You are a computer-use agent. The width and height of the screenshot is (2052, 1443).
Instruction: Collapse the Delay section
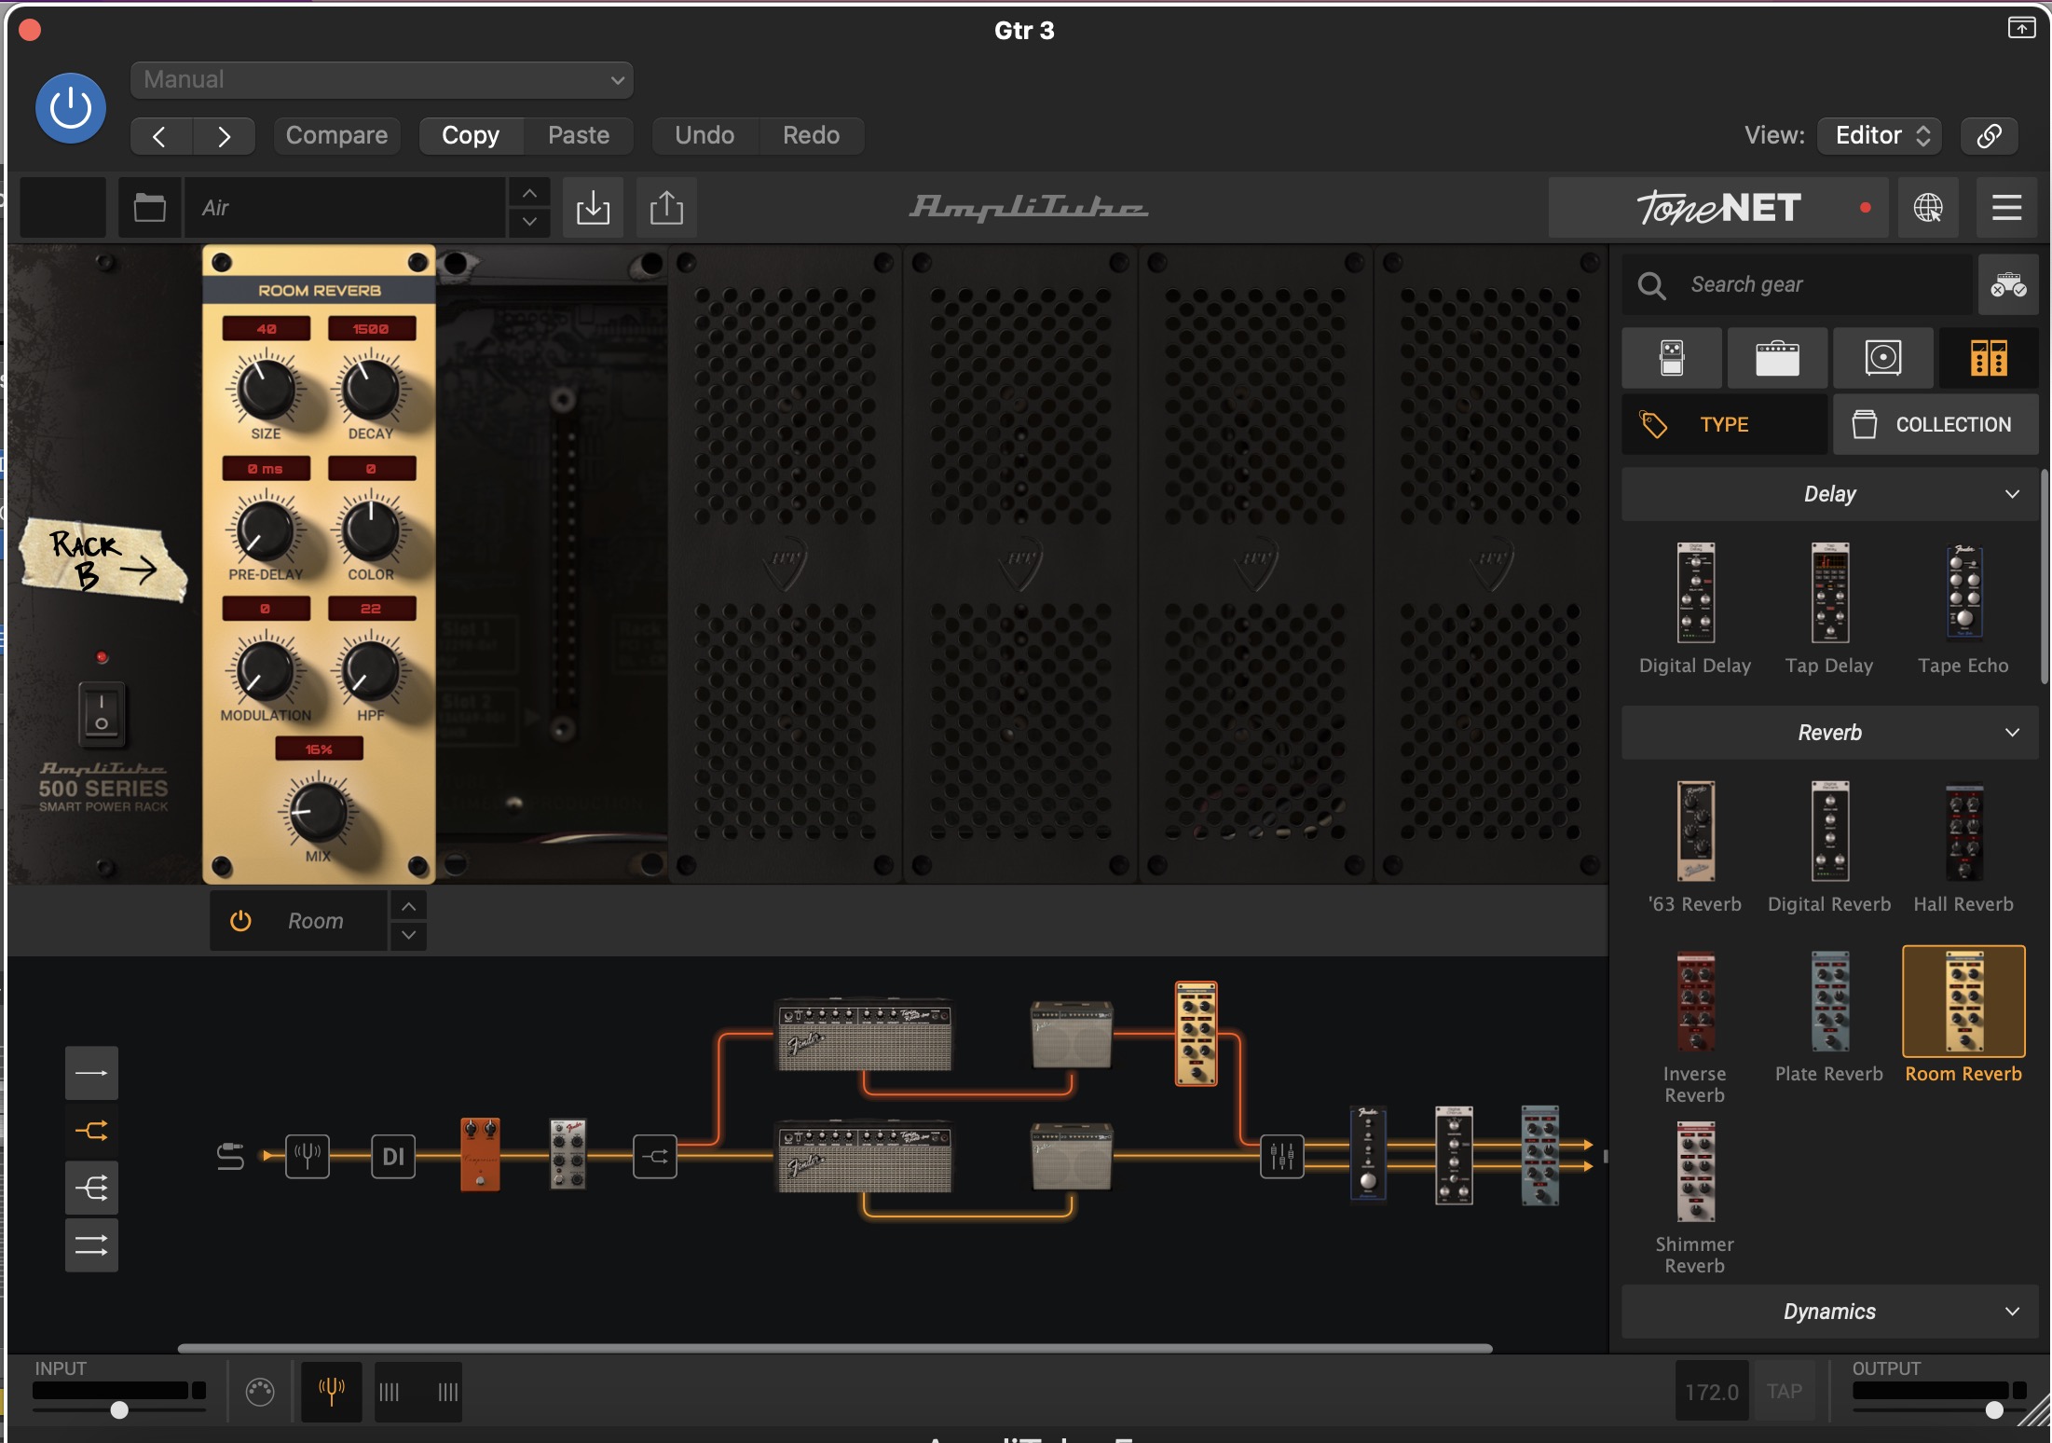tap(1830, 494)
